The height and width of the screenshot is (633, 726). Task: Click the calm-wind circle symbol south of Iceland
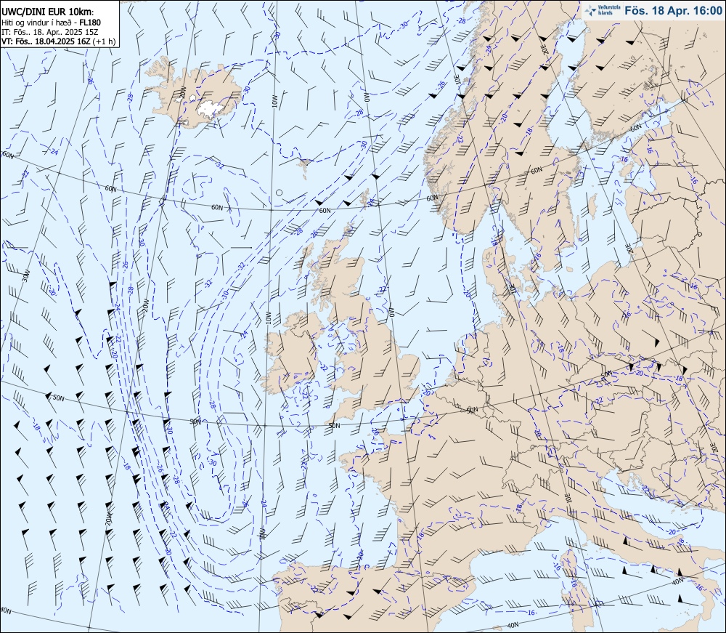pyautogui.click(x=279, y=193)
